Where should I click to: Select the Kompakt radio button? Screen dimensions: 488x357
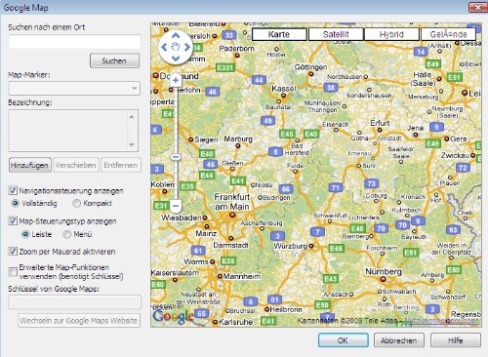(76, 204)
